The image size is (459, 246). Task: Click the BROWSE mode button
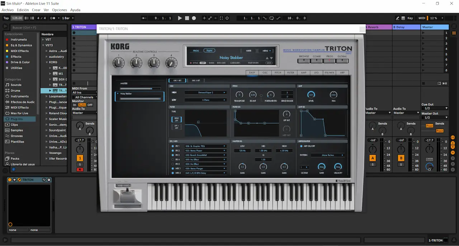click(304, 61)
